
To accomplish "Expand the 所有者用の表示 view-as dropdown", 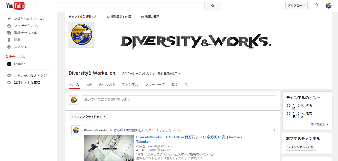I will 169,74.
